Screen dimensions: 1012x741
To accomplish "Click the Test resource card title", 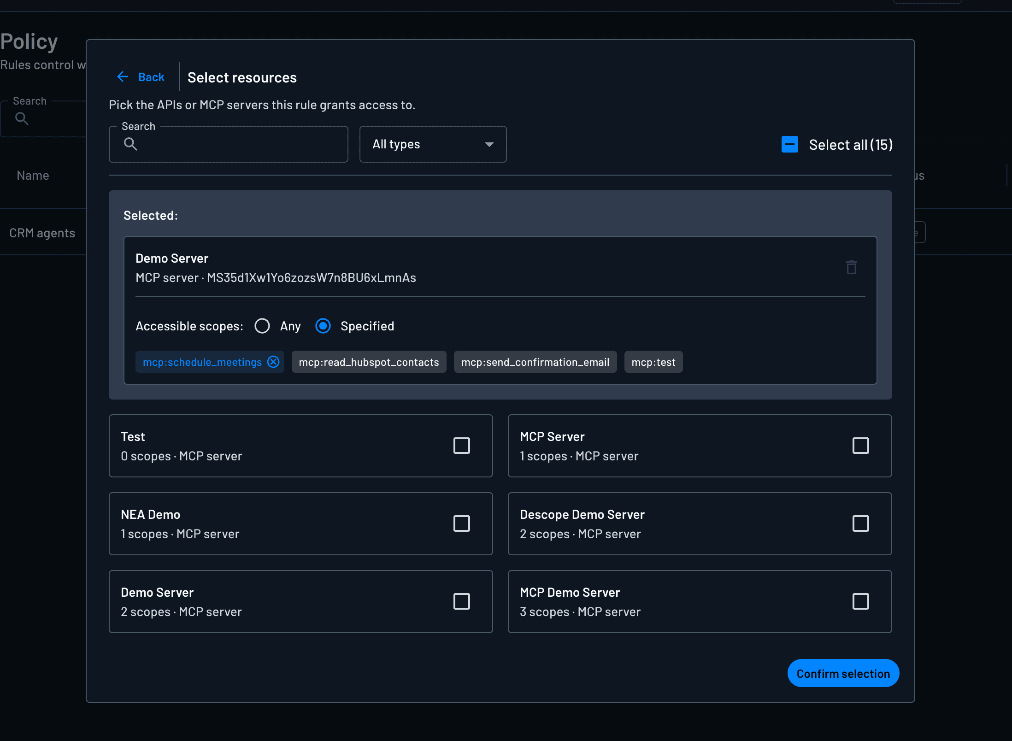I will [133, 436].
